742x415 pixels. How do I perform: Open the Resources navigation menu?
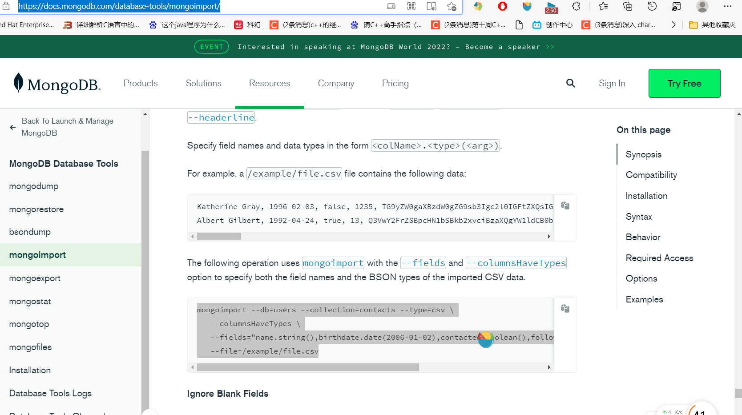[269, 83]
